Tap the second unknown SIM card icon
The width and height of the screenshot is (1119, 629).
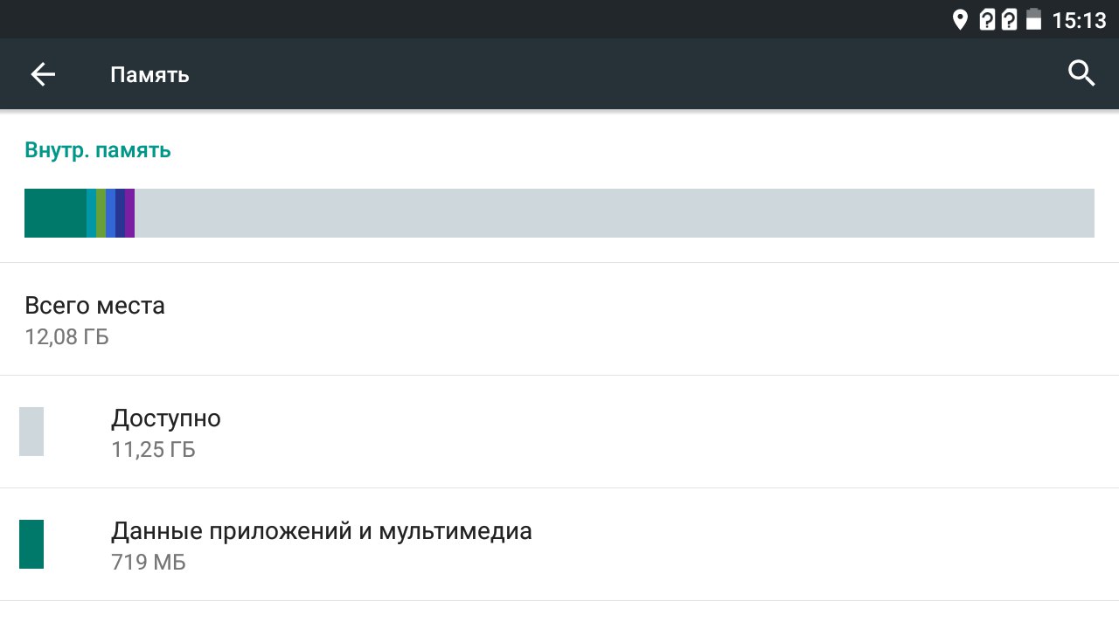click(1009, 19)
